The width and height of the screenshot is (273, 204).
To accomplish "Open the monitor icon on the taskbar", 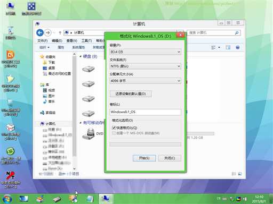I will coord(23,199).
